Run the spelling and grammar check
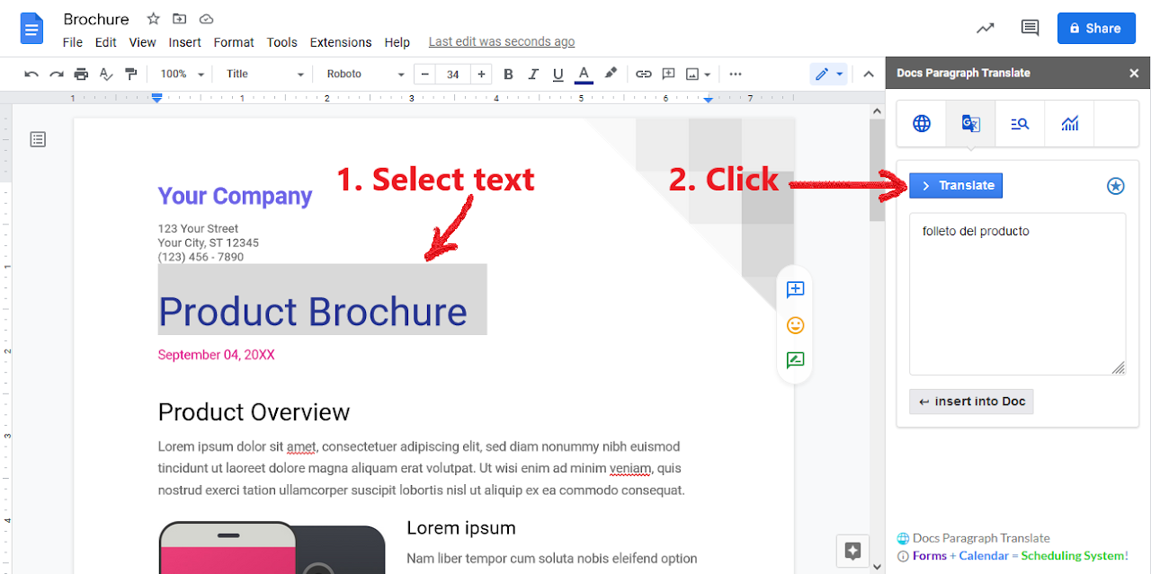Screen dimensions: 1151x574 [x=106, y=74]
